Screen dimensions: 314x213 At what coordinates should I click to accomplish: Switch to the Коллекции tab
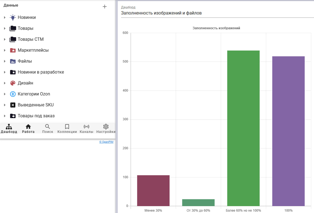pos(67,129)
